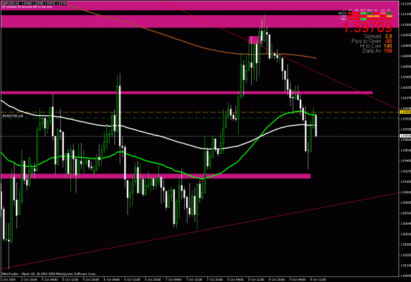Click the 'seconds left to bar end' countdown
The width and height of the screenshot is (411, 282).
[27, 7]
